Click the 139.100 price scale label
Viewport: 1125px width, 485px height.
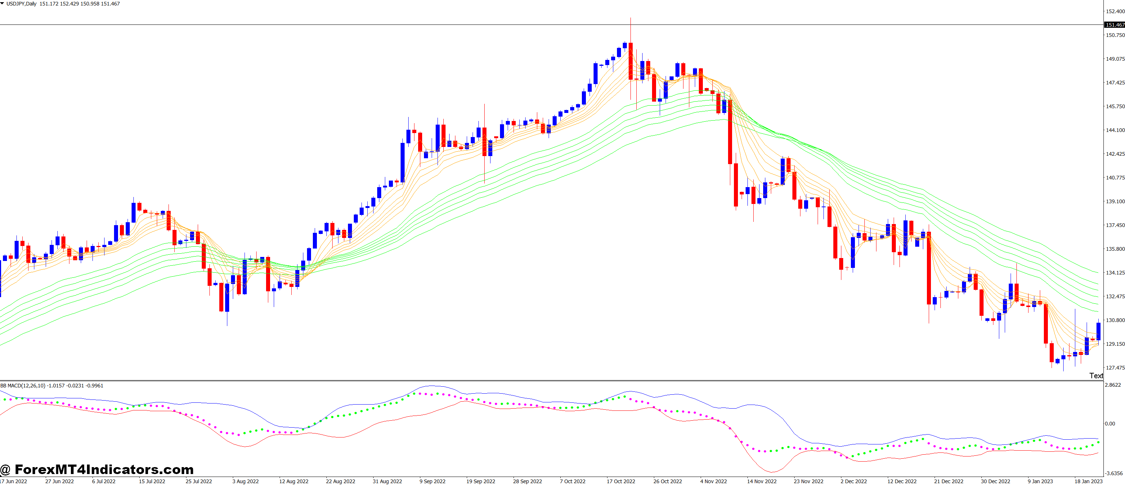click(1115, 201)
